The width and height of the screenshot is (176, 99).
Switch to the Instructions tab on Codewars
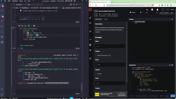pyautogui.click(x=98, y=19)
